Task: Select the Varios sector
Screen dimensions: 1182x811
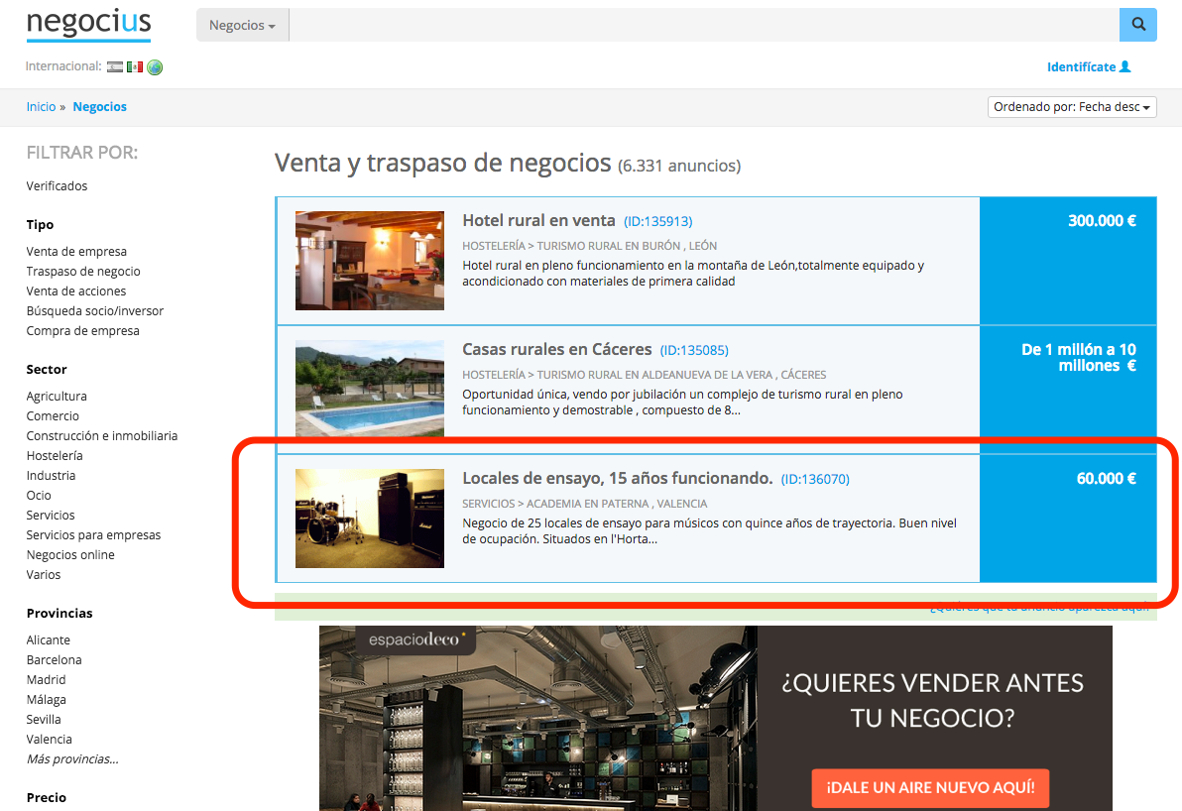Action: [43, 574]
